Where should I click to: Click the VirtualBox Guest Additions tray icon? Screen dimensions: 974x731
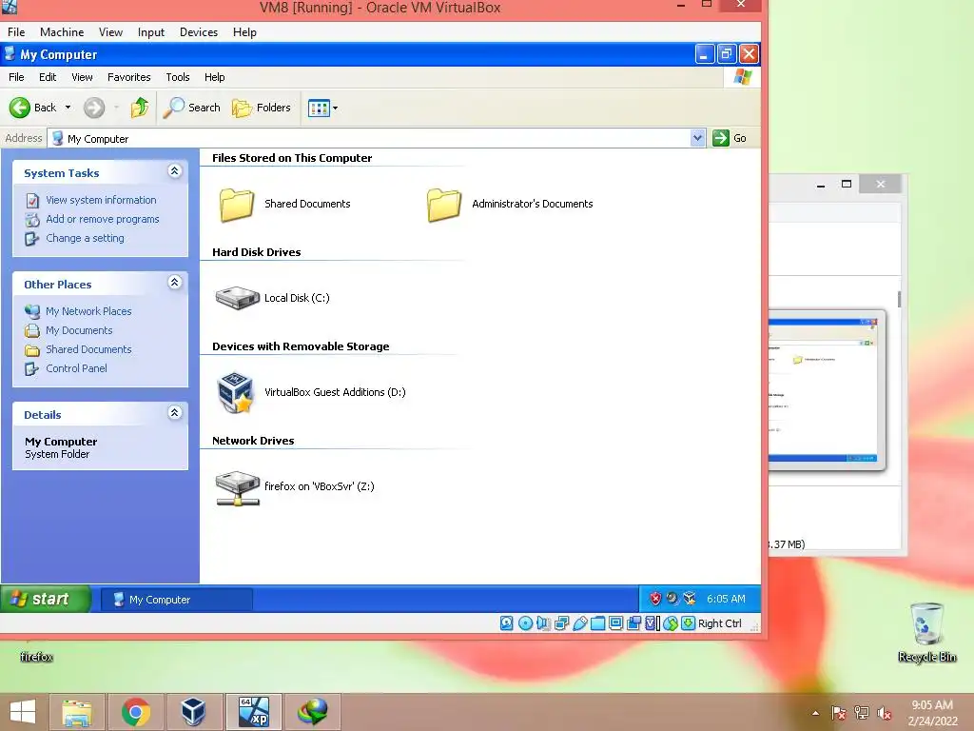690,599
